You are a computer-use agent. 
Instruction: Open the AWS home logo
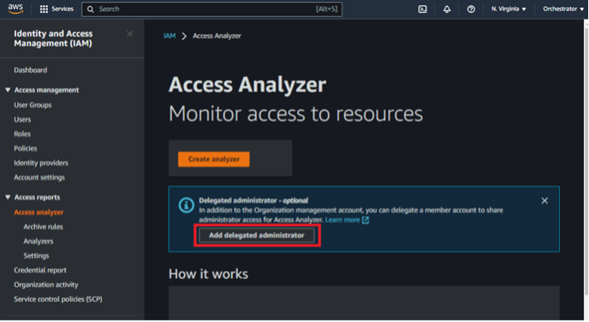pos(15,9)
